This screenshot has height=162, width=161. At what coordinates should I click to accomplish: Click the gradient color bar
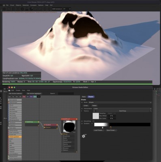click(122, 124)
